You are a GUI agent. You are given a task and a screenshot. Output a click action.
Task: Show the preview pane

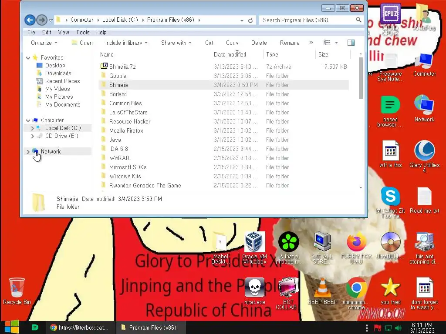pyautogui.click(x=351, y=43)
